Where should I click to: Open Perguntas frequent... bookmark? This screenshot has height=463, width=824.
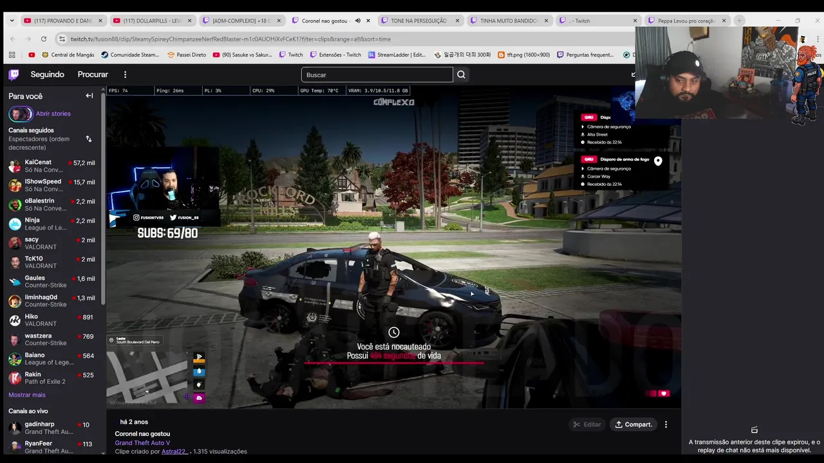point(585,55)
